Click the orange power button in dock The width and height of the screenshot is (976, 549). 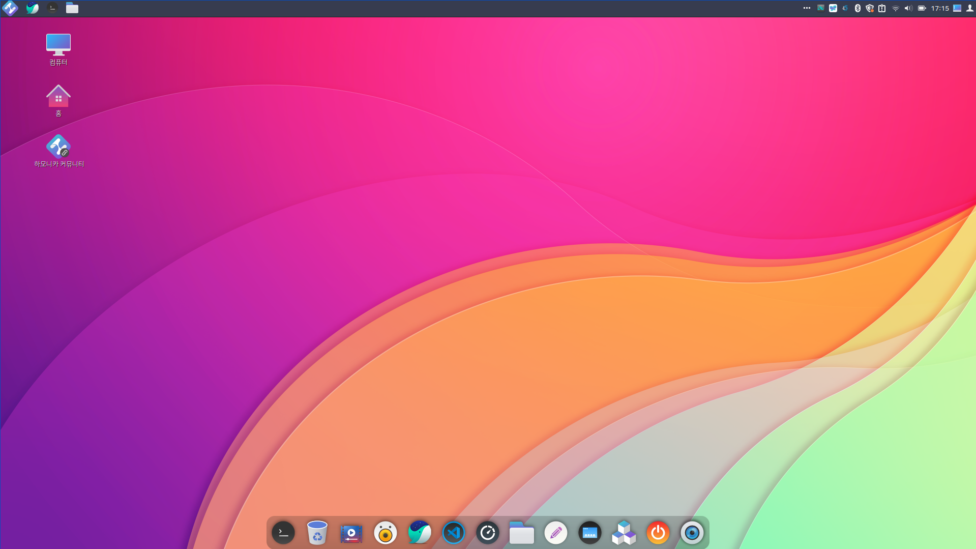(658, 533)
